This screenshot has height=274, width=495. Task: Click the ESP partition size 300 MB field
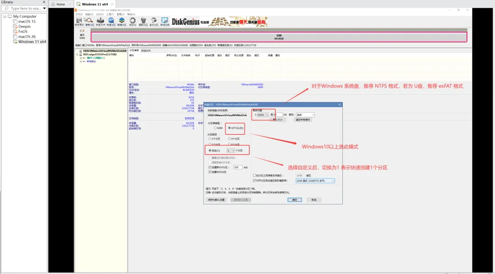[238, 167]
